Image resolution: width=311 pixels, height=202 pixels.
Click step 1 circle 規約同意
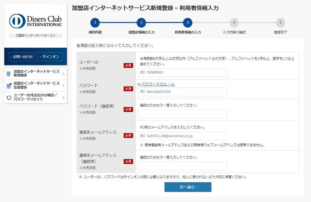coord(95,23)
